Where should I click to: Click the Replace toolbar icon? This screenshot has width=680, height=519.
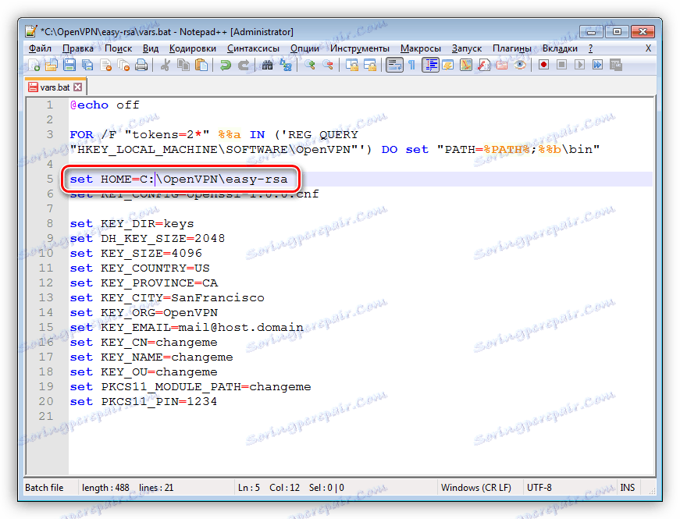pos(286,66)
